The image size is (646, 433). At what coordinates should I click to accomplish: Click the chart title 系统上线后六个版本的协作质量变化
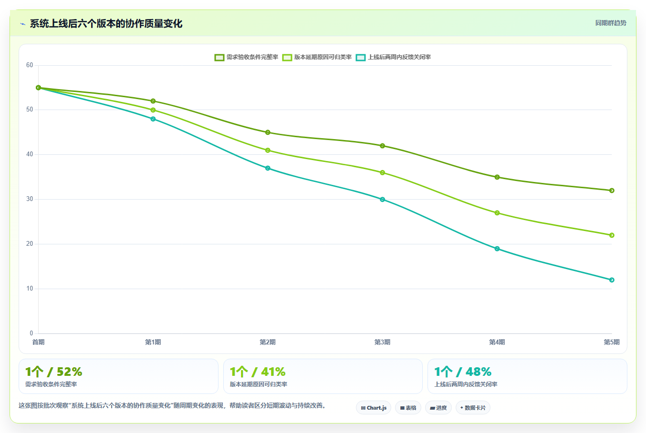click(x=106, y=24)
